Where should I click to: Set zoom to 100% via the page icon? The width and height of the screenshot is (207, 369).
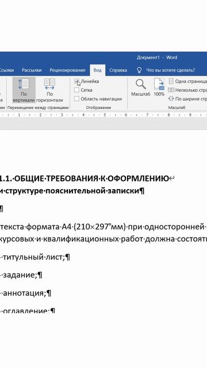click(x=159, y=87)
